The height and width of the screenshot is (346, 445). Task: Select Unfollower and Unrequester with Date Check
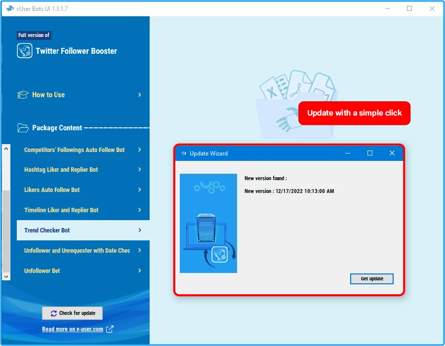pyautogui.click(x=83, y=250)
